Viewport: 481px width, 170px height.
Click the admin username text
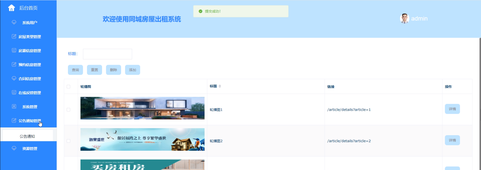pyautogui.click(x=419, y=19)
